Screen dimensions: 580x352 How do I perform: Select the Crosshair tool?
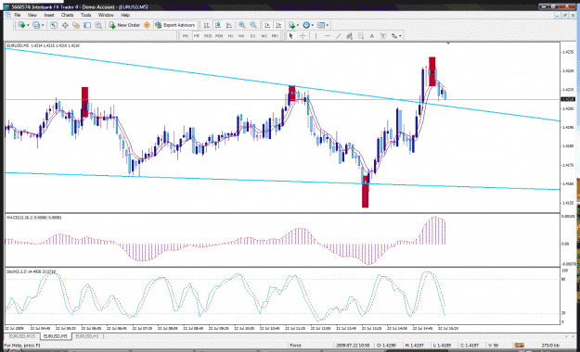(x=303, y=36)
